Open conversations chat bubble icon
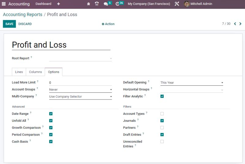245x164 pixels. point(106,4)
